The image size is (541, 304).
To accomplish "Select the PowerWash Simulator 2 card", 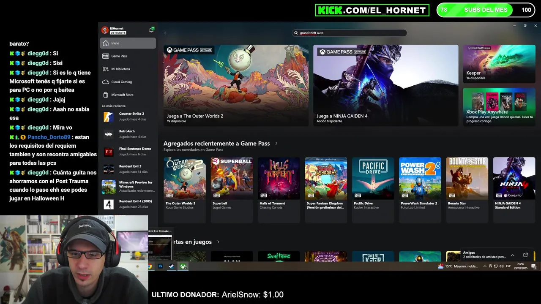I will click(420, 190).
